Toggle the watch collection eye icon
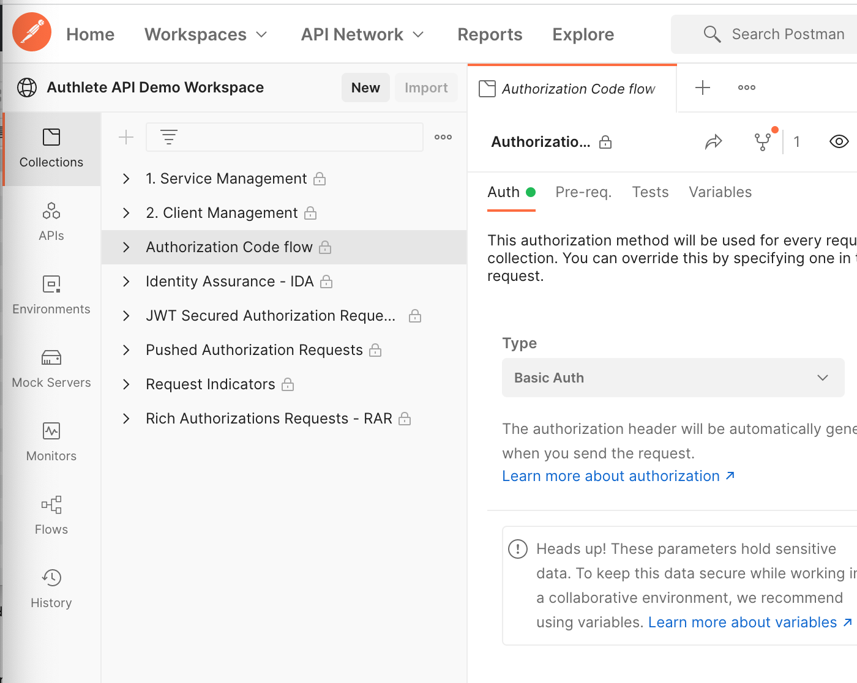 point(839,142)
